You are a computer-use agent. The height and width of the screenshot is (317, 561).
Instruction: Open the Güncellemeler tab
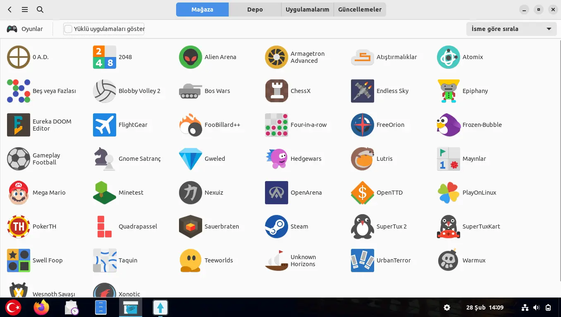coord(360,10)
